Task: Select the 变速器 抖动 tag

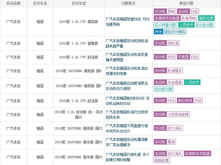Action: click(x=188, y=57)
